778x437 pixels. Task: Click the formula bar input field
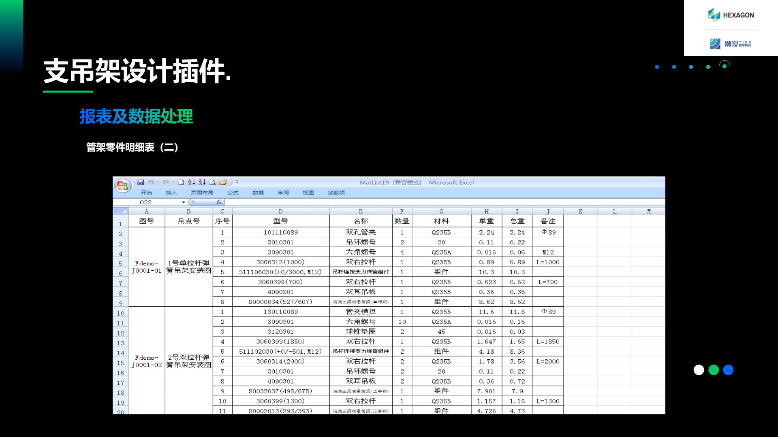[405, 202]
